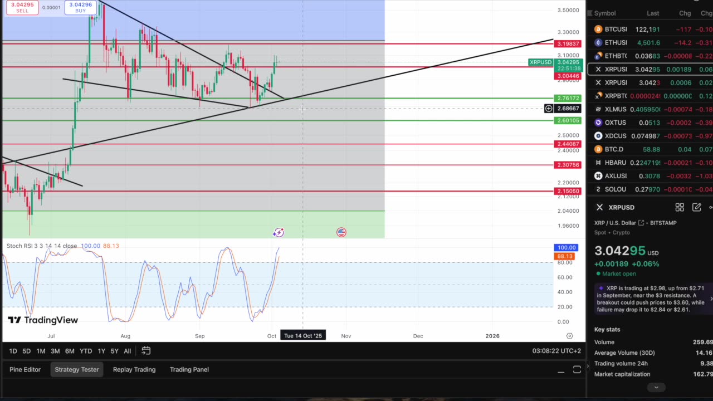The width and height of the screenshot is (713, 401).
Task: Click the edit note icon beside XRPUSD
Action: click(x=697, y=207)
